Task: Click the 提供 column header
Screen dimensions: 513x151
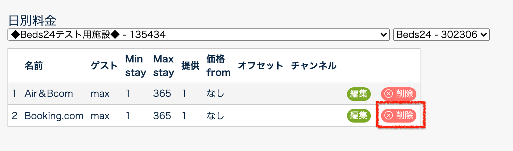Action: point(190,66)
